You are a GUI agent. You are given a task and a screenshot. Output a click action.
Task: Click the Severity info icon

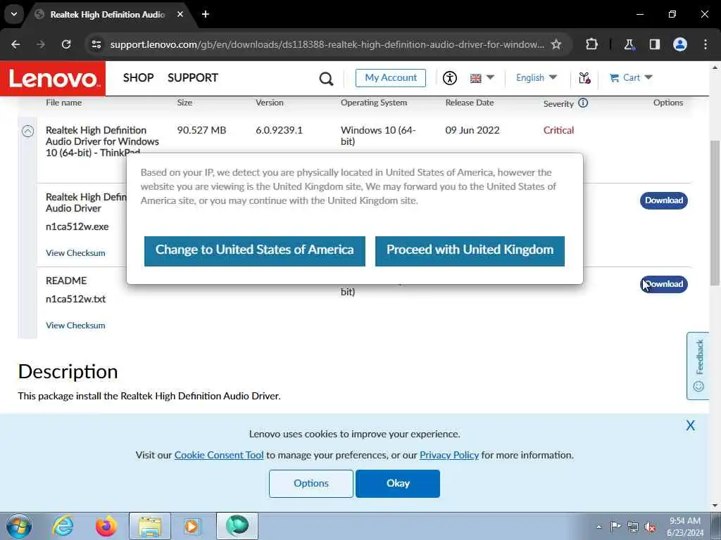pyautogui.click(x=583, y=103)
